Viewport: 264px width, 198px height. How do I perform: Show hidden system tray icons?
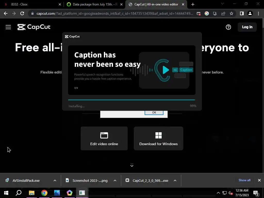tap(218, 193)
